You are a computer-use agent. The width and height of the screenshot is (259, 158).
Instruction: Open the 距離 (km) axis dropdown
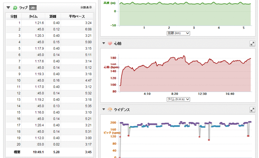tap(178, 33)
